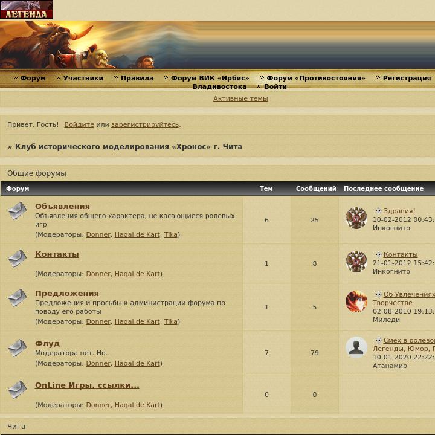Click the eagle avatar in Контакты row

(356, 262)
